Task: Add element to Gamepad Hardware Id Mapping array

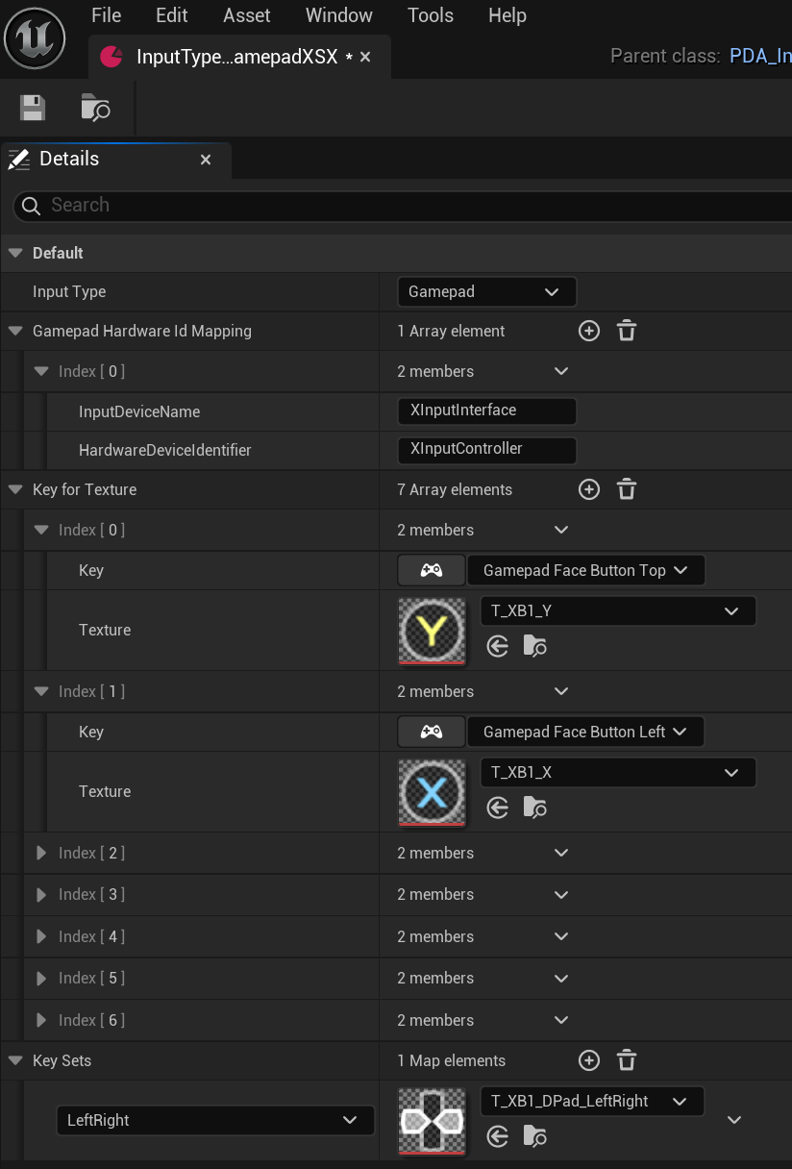Action: (x=589, y=331)
